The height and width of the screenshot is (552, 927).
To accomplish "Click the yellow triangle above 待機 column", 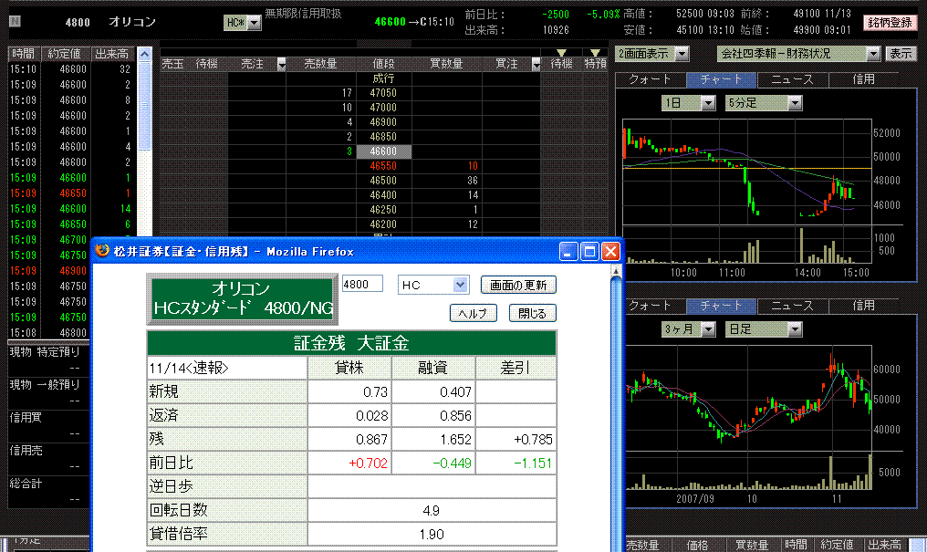I will [560, 54].
